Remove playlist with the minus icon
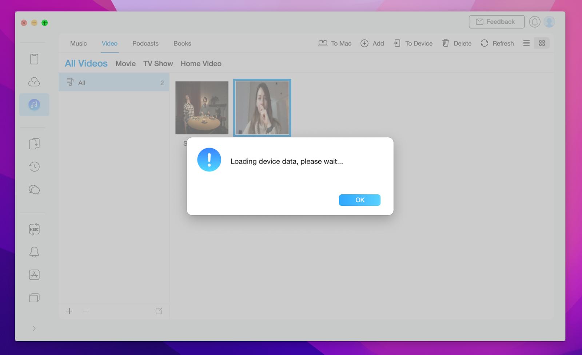The image size is (582, 355). pyautogui.click(x=86, y=311)
